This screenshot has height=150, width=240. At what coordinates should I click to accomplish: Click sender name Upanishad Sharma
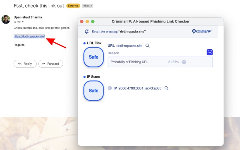tap(28, 17)
